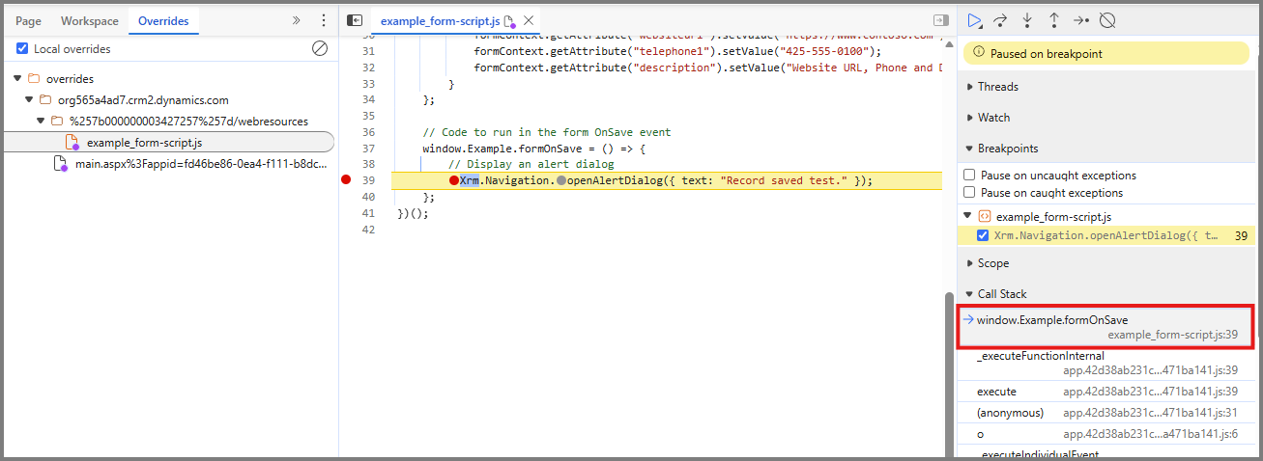Click file icon of main.aspx override

[x=61, y=164]
